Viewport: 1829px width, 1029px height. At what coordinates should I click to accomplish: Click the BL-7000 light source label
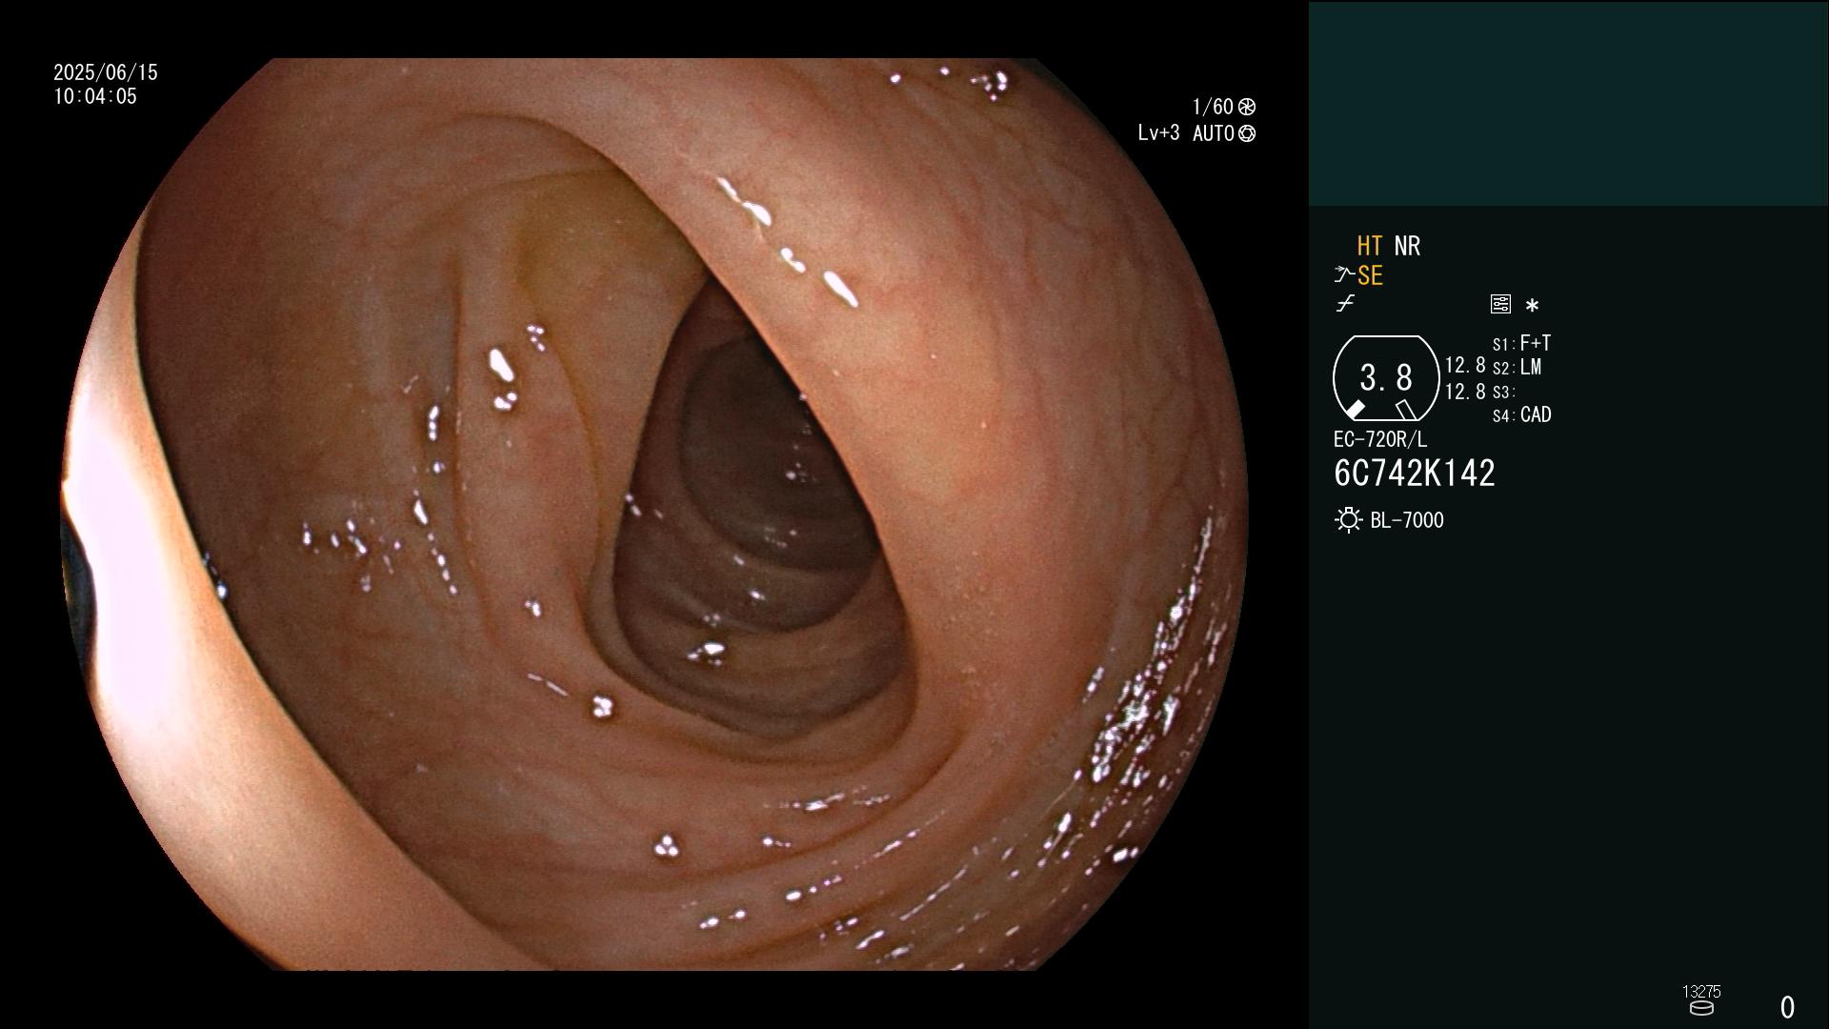[1407, 521]
